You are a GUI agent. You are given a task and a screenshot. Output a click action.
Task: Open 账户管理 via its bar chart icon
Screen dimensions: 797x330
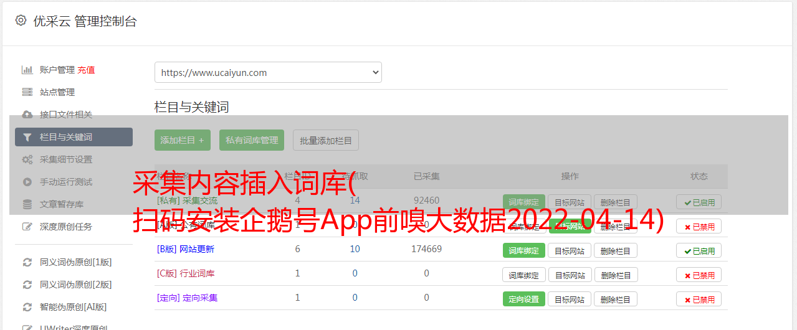coord(27,70)
